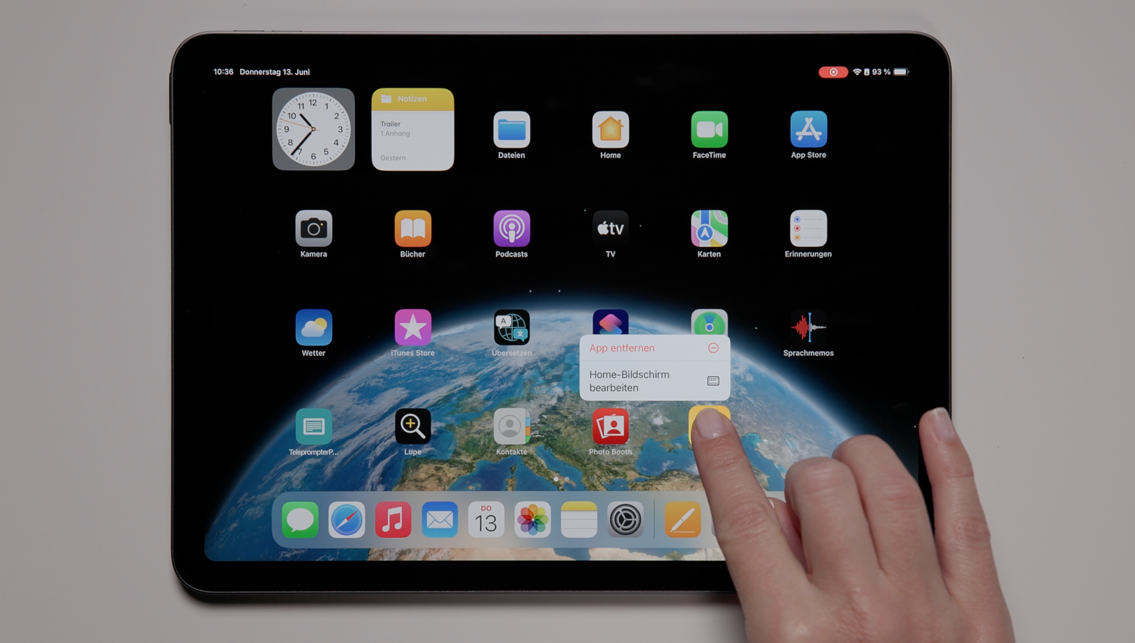
Task: Open Kalender (Calendar) app in dock
Action: click(485, 520)
